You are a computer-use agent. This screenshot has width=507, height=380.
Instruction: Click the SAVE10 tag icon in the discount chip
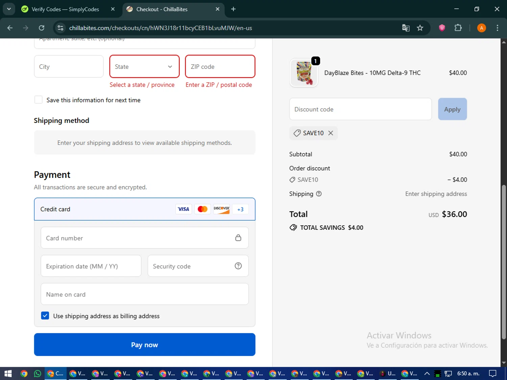(x=297, y=133)
